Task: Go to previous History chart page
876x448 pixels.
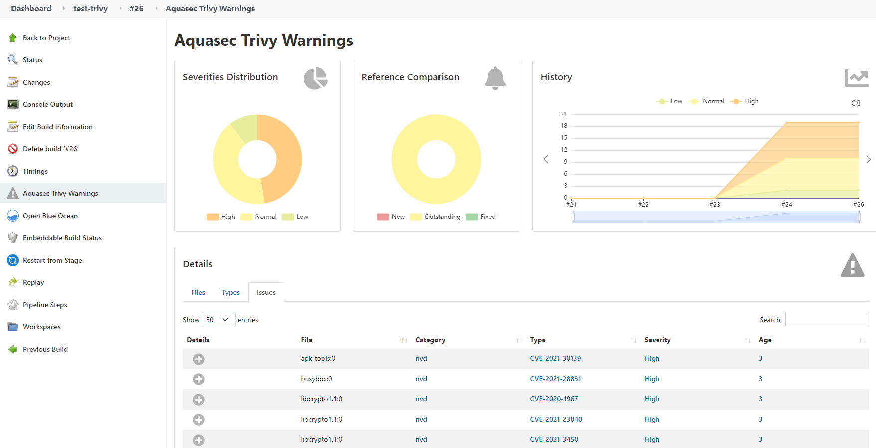Action: click(546, 159)
